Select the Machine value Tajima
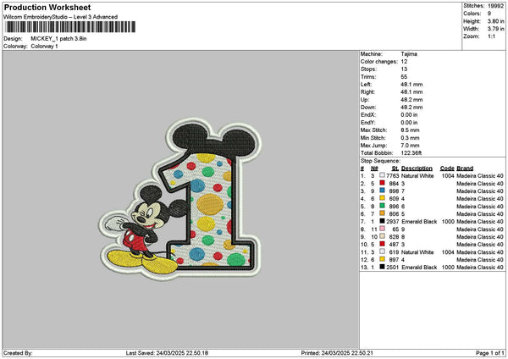This screenshot has height=359, width=508. click(x=409, y=54)
